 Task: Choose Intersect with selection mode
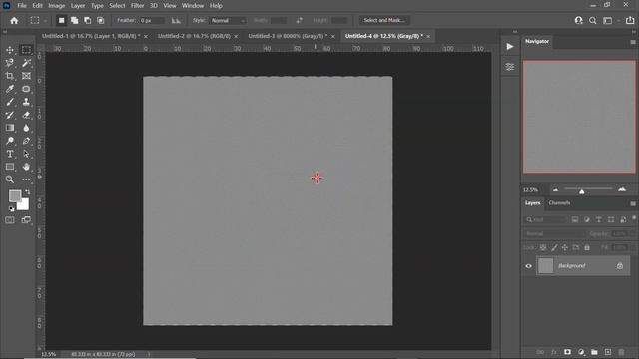click(x=100, y=20)
